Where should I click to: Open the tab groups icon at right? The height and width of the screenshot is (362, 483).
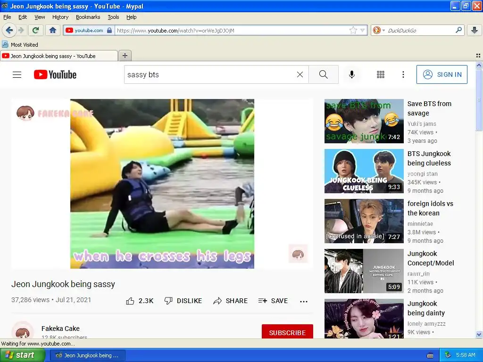478,56
